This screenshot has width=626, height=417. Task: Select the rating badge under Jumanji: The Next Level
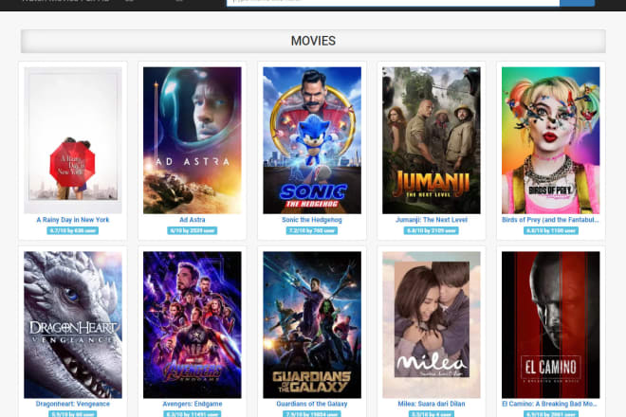(432, 230)
